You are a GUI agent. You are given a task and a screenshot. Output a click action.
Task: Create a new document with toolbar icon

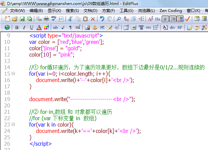[7, 19]
